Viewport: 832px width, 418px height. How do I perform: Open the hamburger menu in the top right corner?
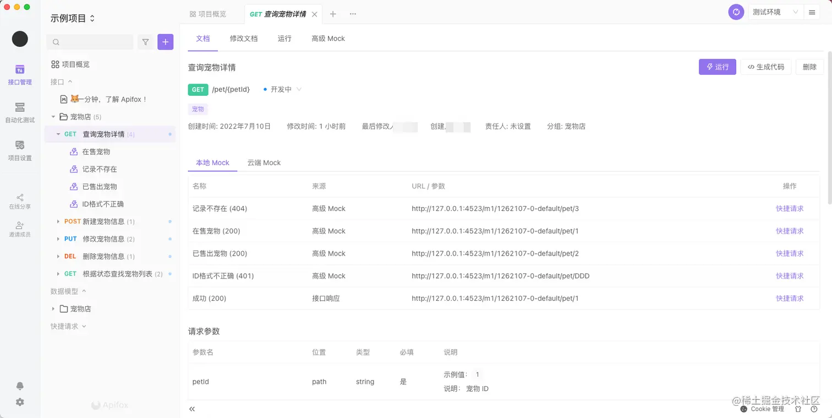coord(812,12)
